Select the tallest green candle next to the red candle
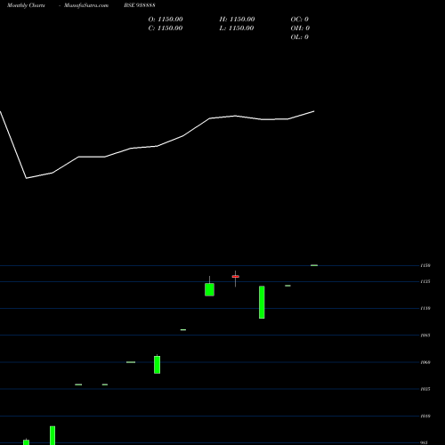445x445 pixels. point(262,303)
